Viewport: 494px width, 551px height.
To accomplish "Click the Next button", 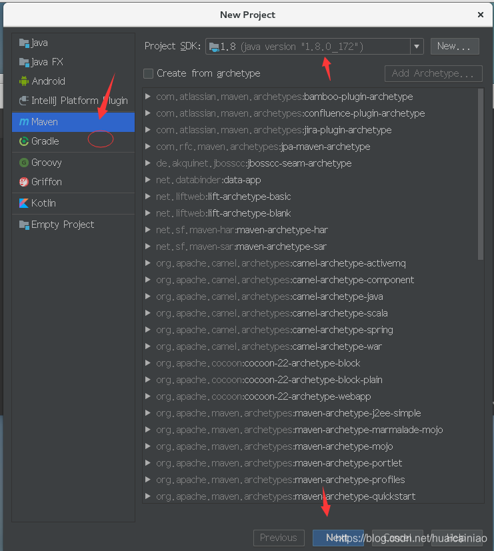I will click(338, 538).
